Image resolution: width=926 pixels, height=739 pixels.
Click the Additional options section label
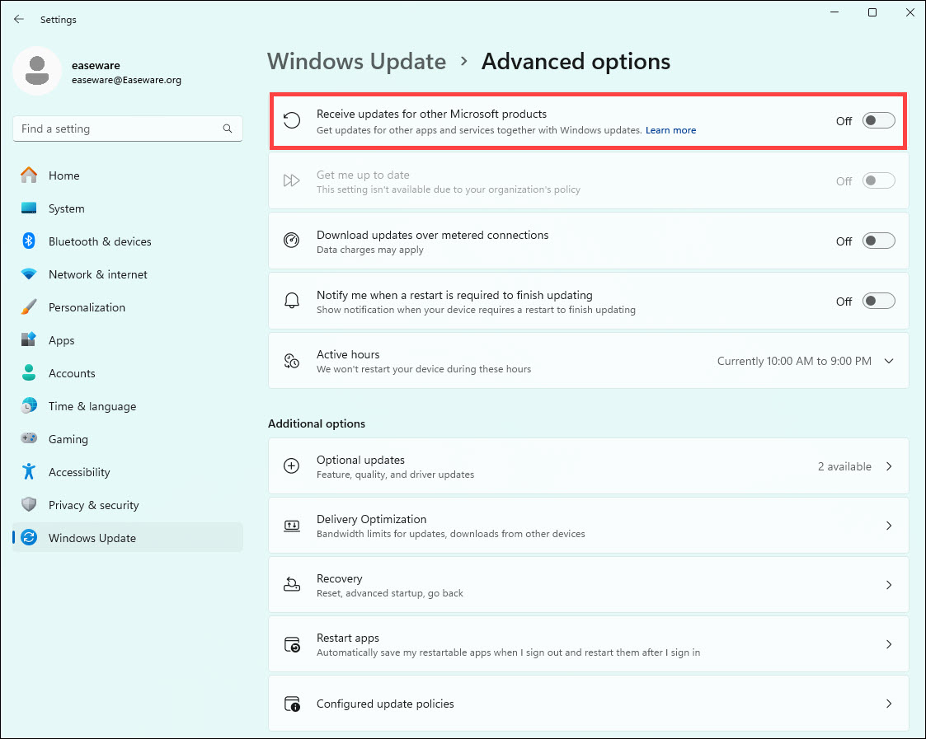tap(317, 423)
